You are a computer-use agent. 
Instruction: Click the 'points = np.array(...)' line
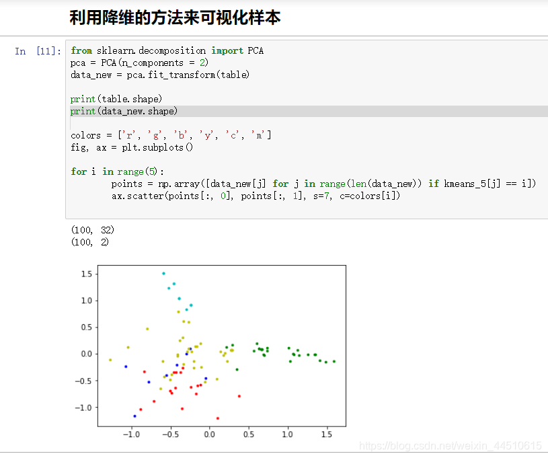click(323, 184)
